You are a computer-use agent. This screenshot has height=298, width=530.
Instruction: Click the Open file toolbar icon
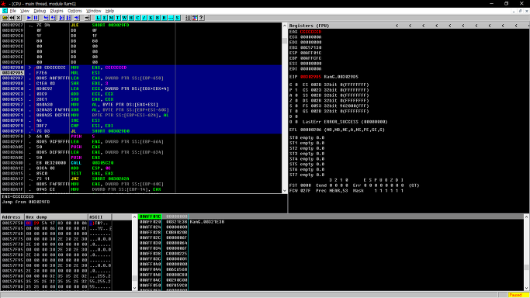point(5,18)
